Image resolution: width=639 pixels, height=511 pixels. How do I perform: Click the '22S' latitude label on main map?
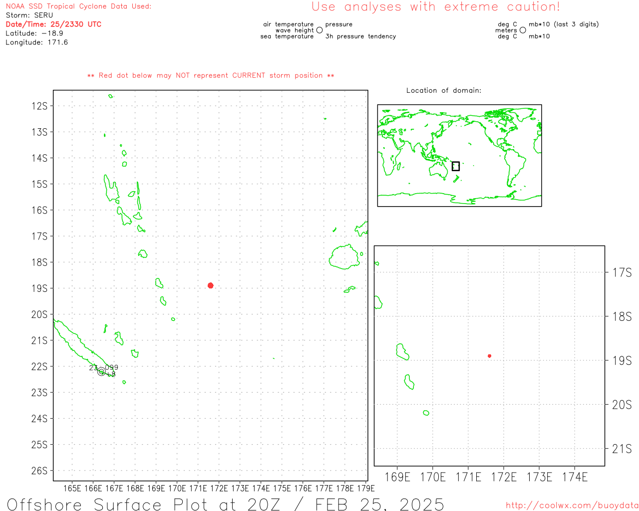pyautogui.click(x=40, y=366)
